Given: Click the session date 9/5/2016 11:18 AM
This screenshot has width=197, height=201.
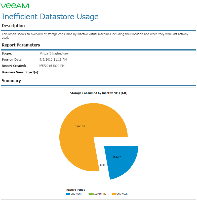Looking at the screenshot, I should click(53, 59).
